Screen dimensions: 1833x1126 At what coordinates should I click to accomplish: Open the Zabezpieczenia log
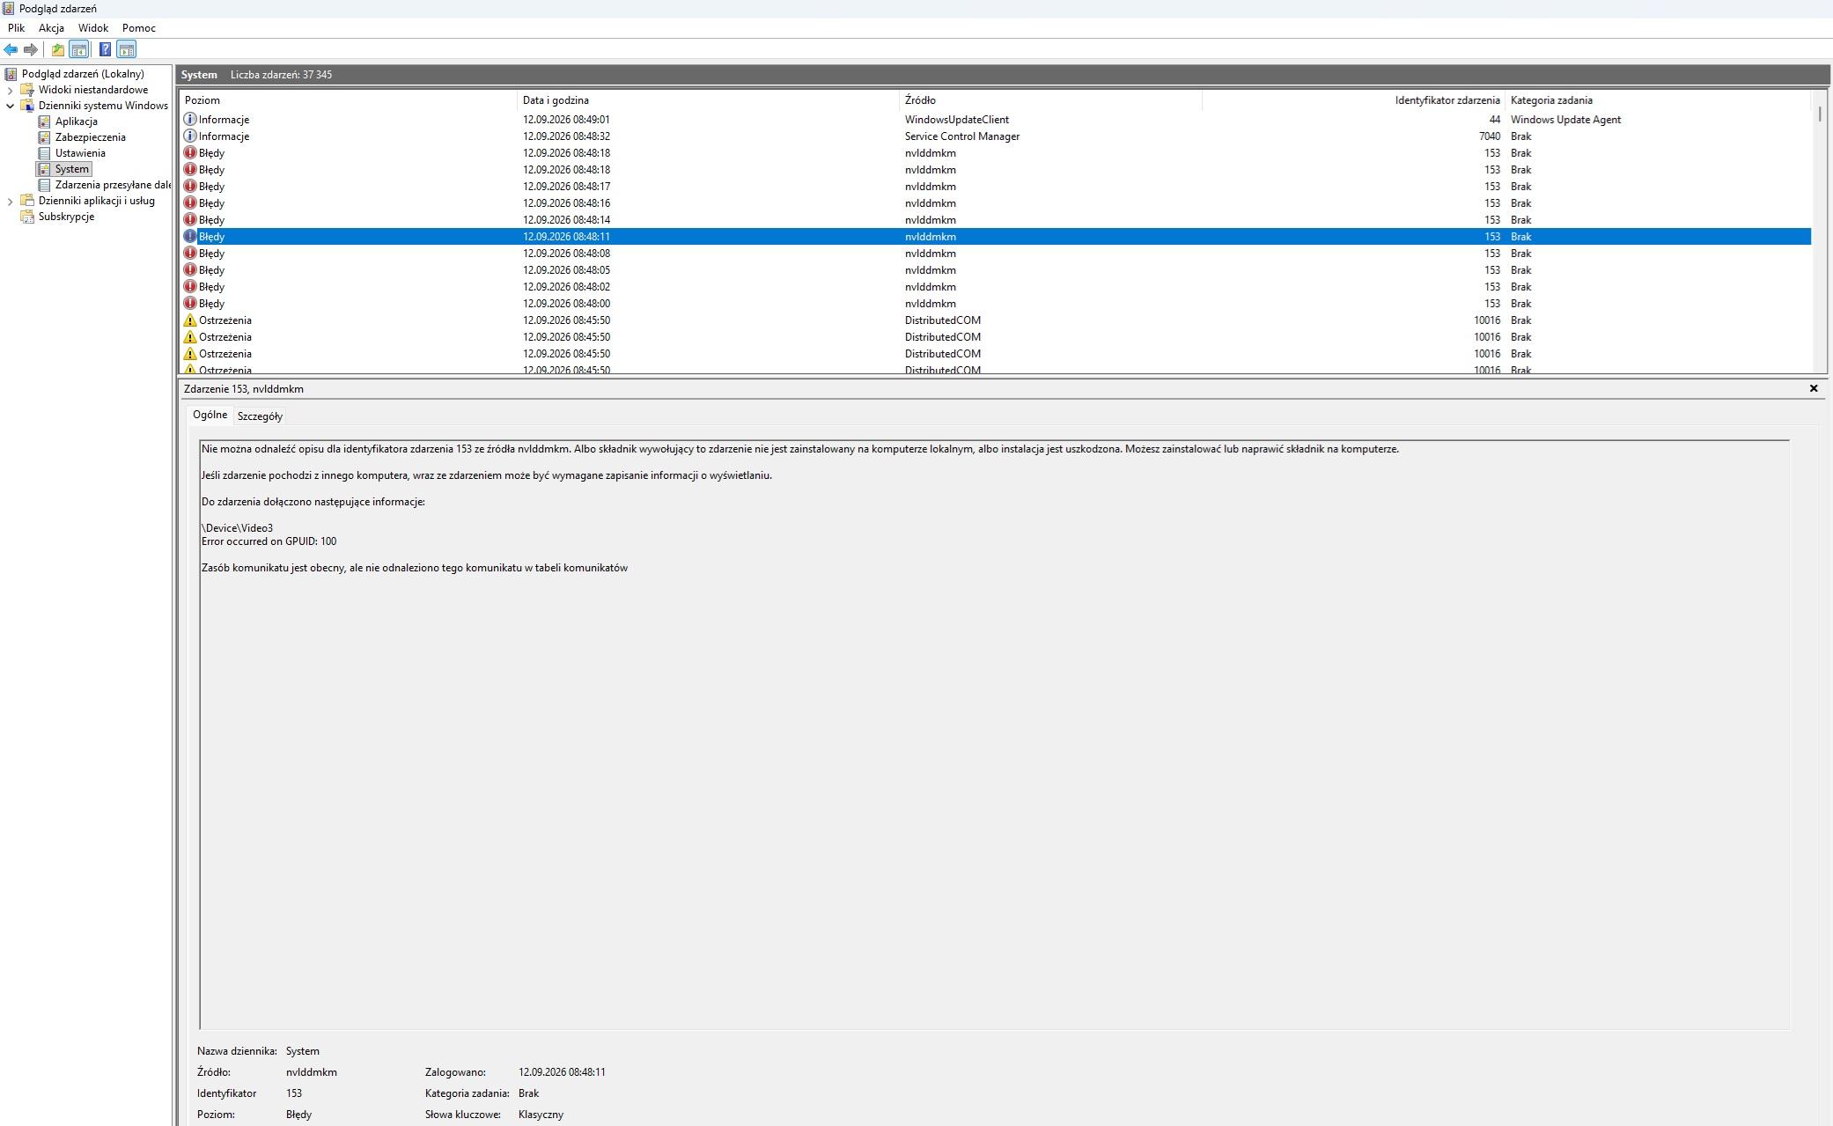click(x=90, y=137)
